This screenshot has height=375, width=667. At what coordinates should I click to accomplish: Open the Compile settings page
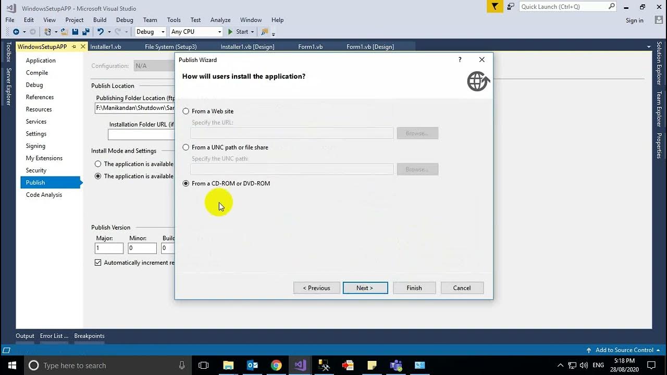point(37,73)
